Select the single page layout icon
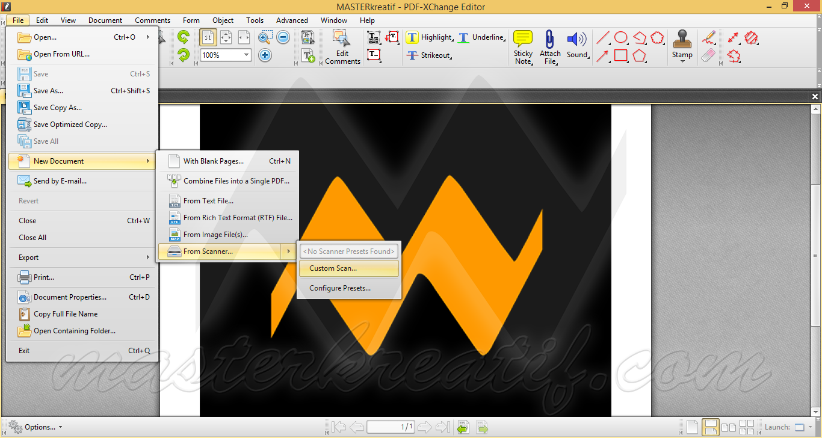Screen dimensions: 822x438 (x=692, y=427)
